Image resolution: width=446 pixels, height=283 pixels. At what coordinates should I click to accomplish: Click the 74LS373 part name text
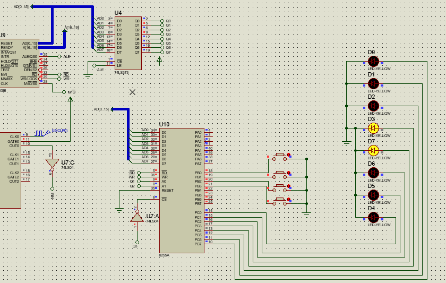point(122,73)
